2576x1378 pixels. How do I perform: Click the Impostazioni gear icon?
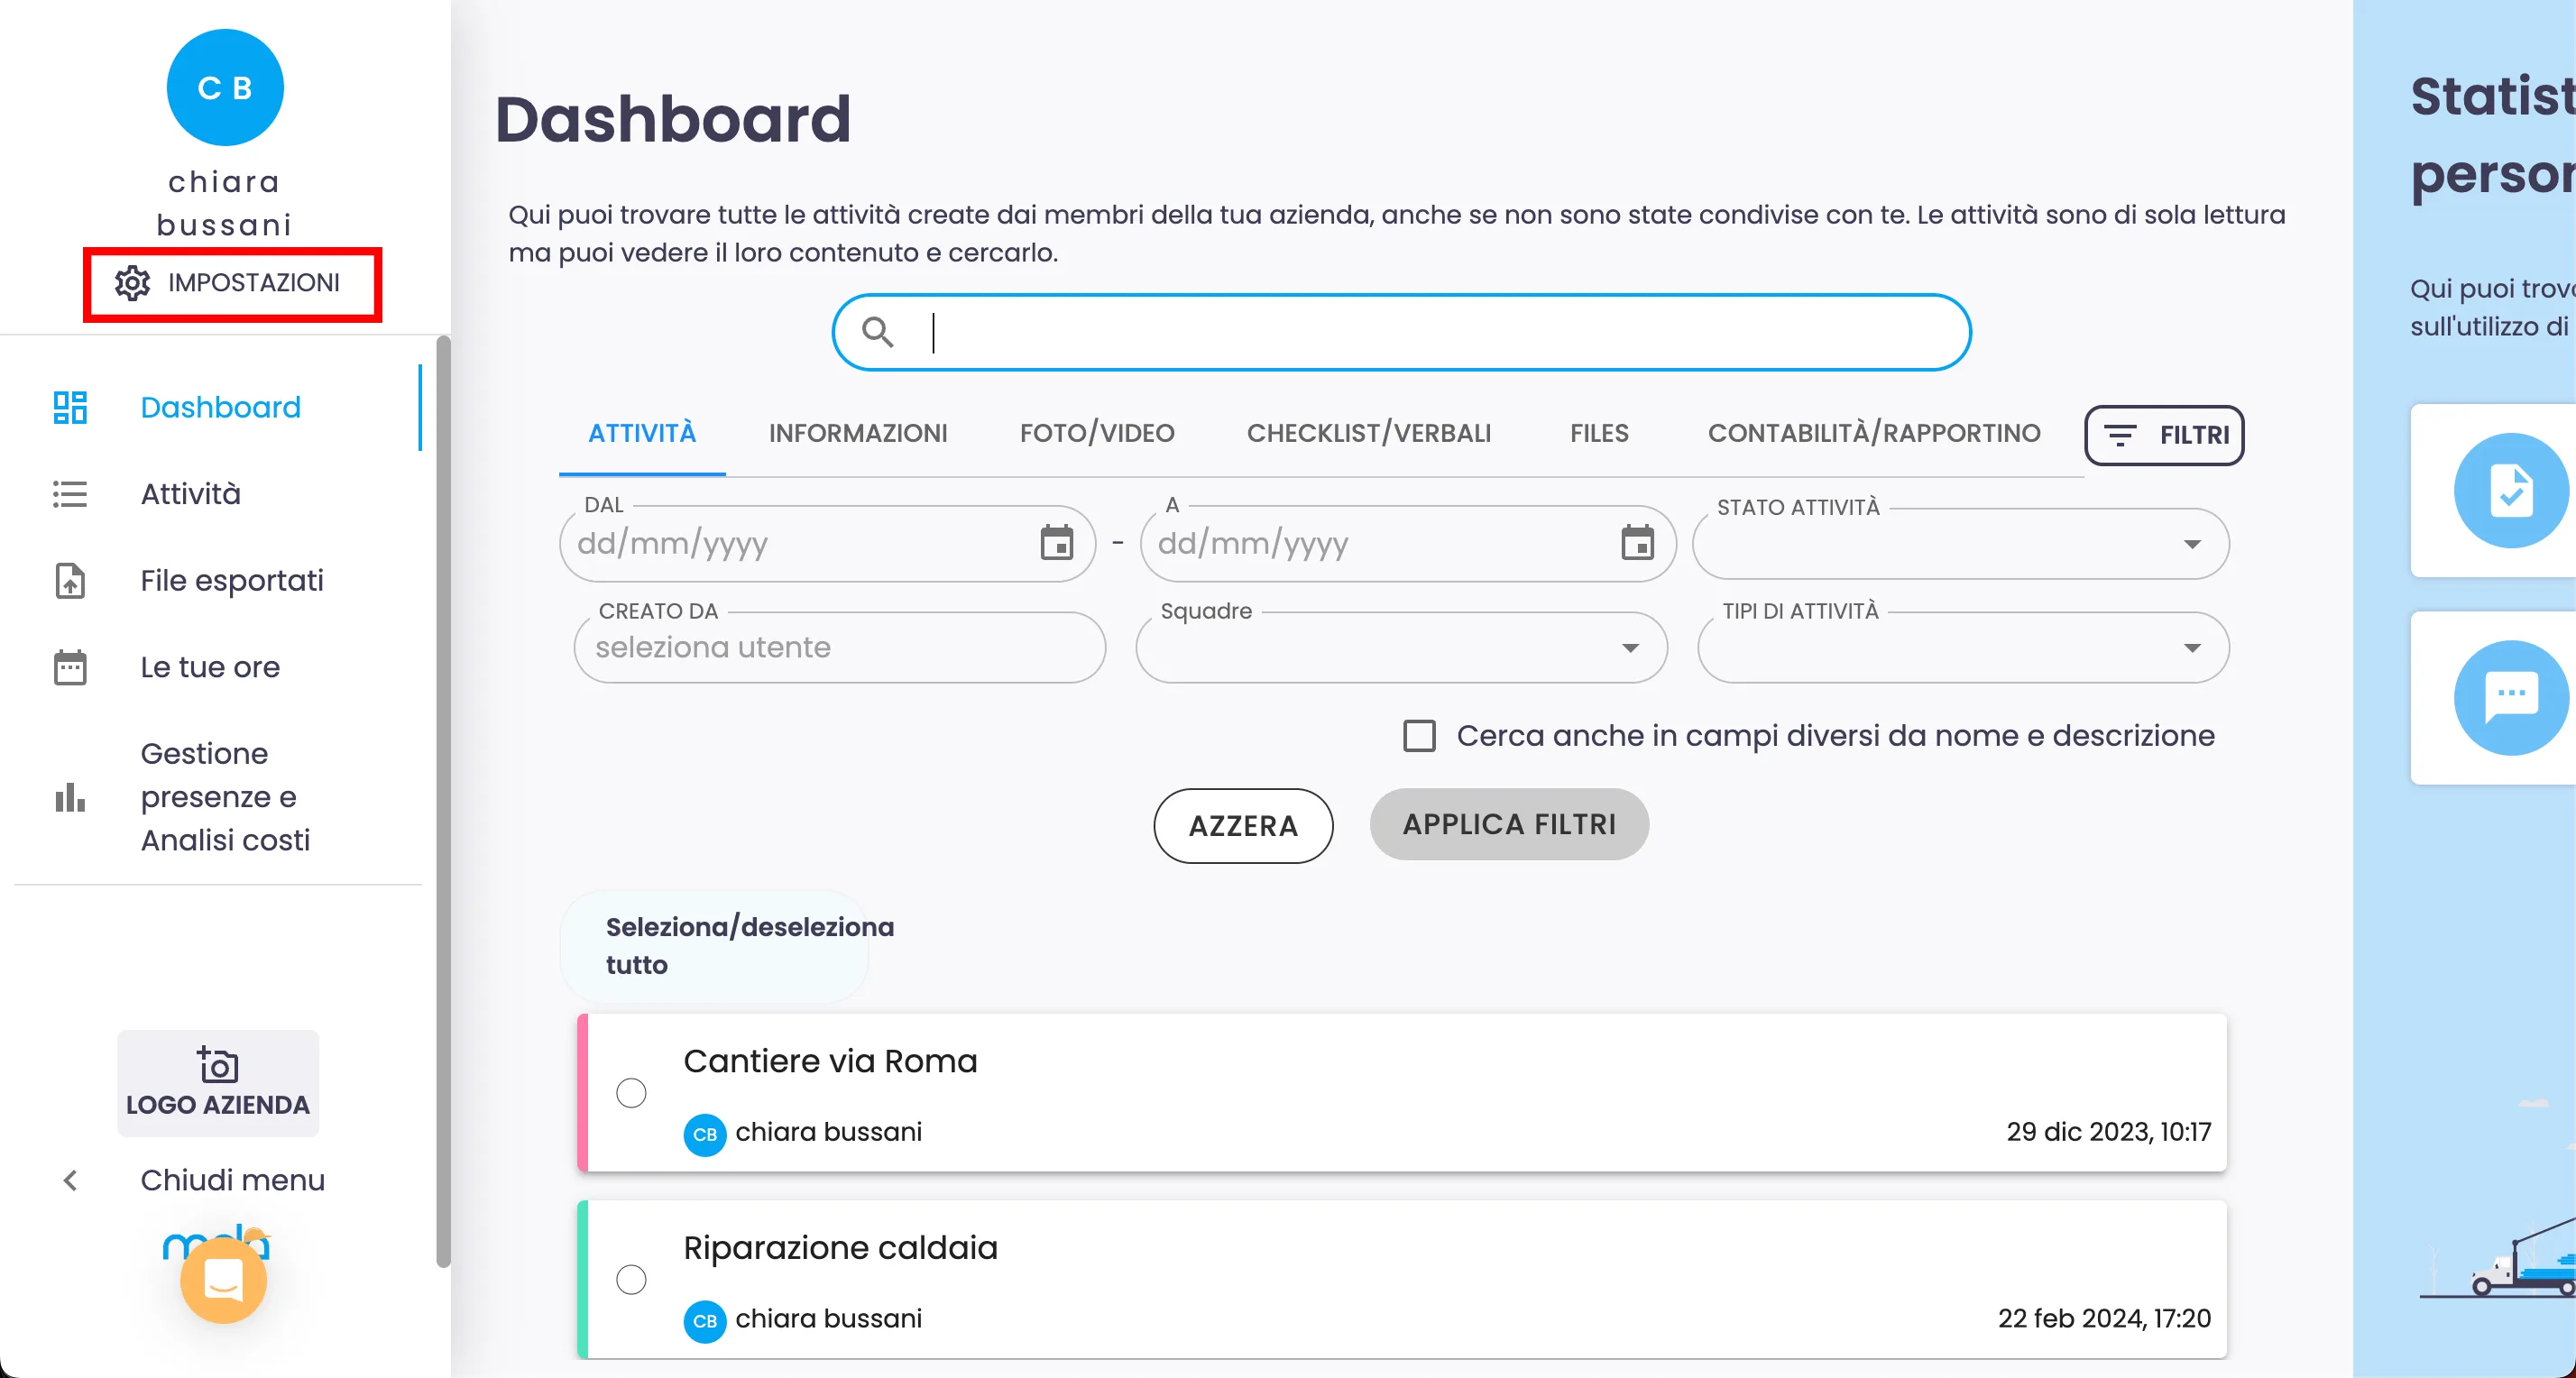pos(132,283)
